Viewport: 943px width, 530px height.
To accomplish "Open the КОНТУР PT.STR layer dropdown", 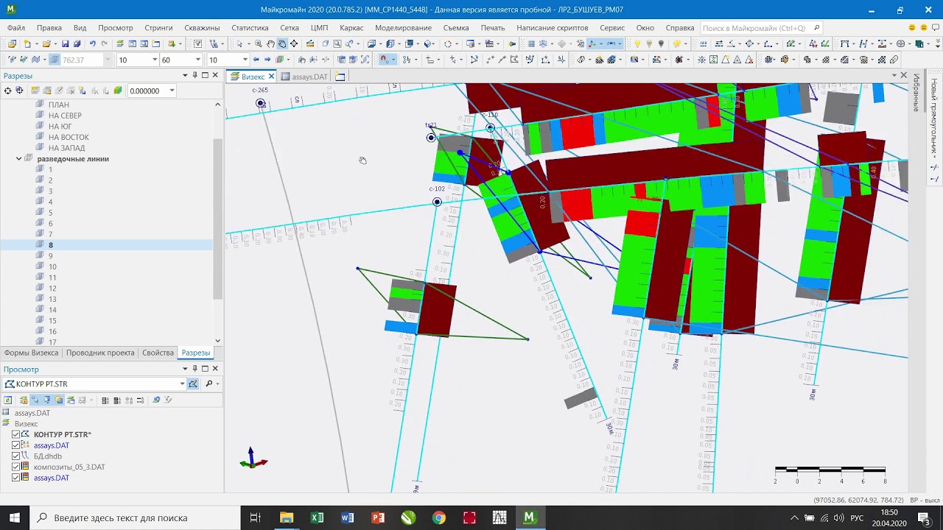I will tap(182, 384).
